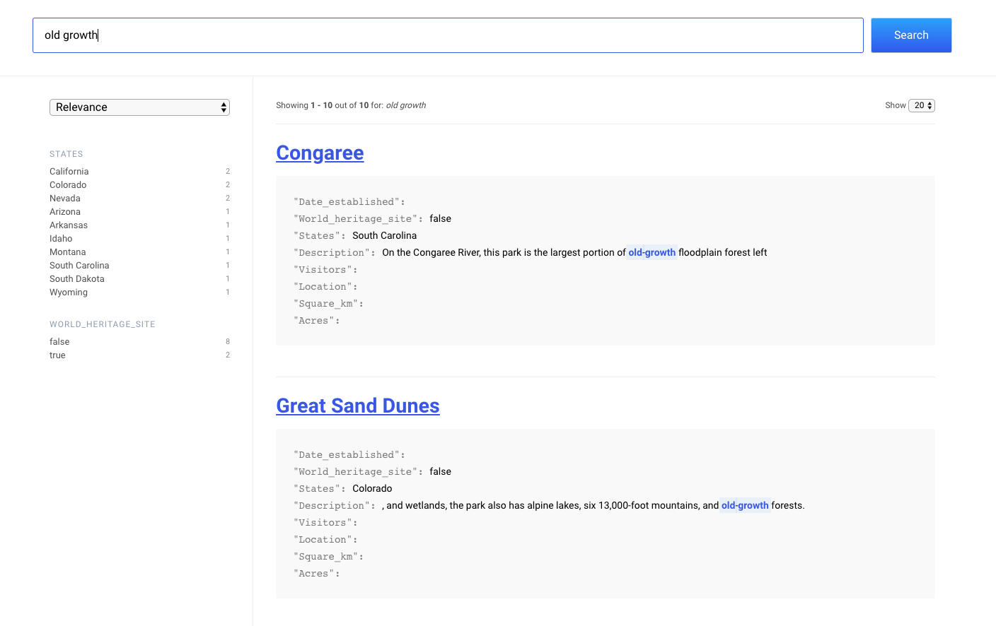
Task: Select the false World Heritage Site facet
Action: (59, 341)
